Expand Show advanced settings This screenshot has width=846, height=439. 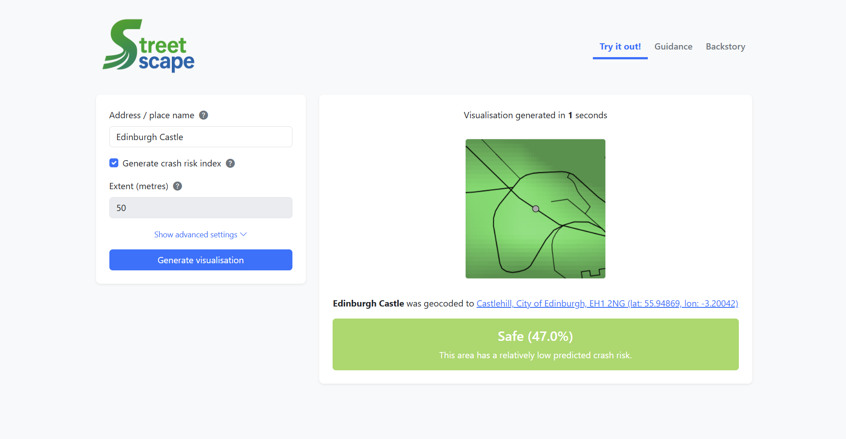196,235
